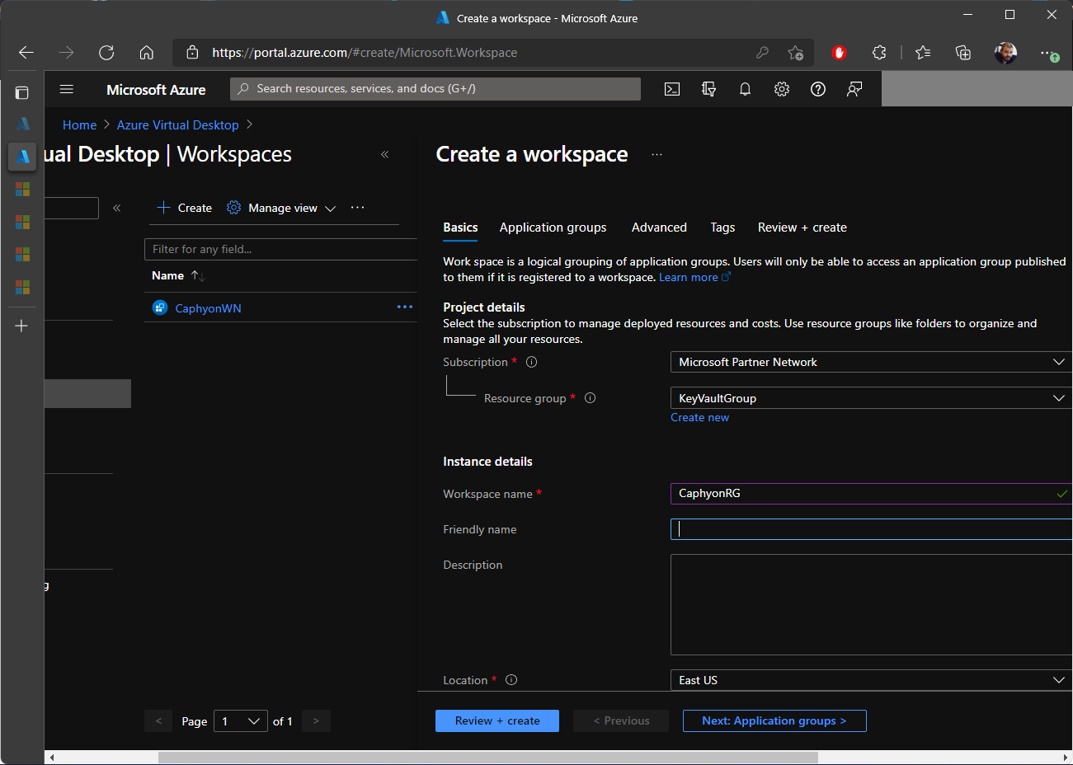Go to Home breadcrumb

pos(79,125)
